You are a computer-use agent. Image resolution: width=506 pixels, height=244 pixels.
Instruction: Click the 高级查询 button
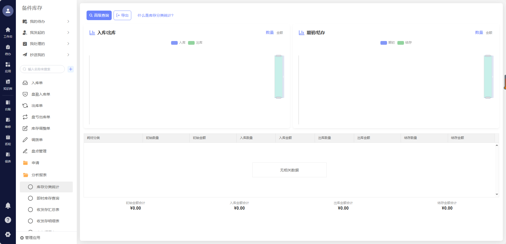[x=99, y=15]
